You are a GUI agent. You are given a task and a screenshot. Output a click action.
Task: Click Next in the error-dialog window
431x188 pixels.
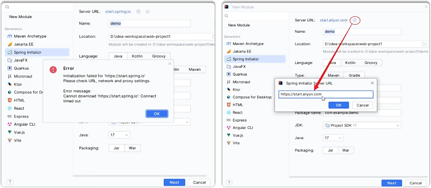pos(174,182)
